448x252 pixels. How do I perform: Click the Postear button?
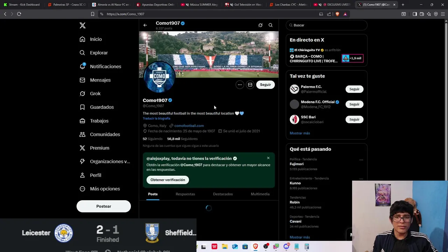pos(104,206)
